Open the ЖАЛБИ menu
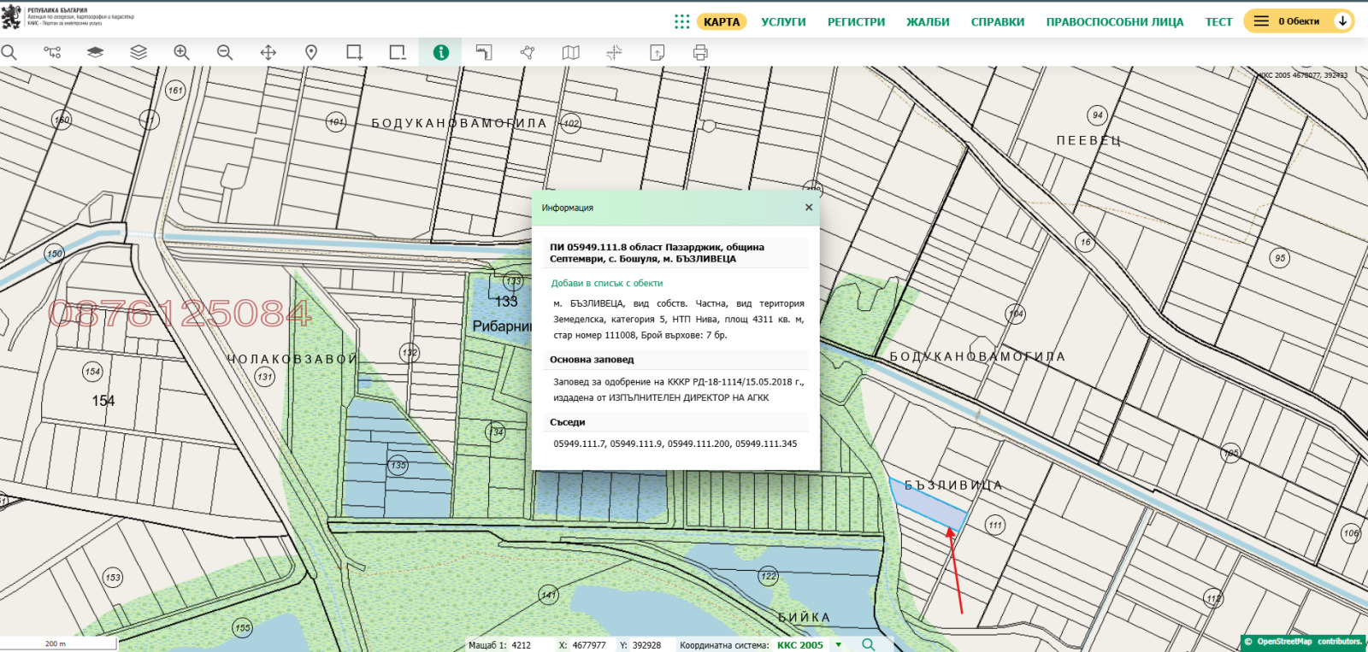The height and width of the screenshot is (652, 1368). tap(928, 21)
